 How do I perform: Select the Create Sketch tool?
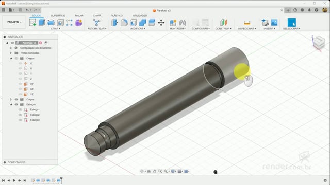point(33,23)
